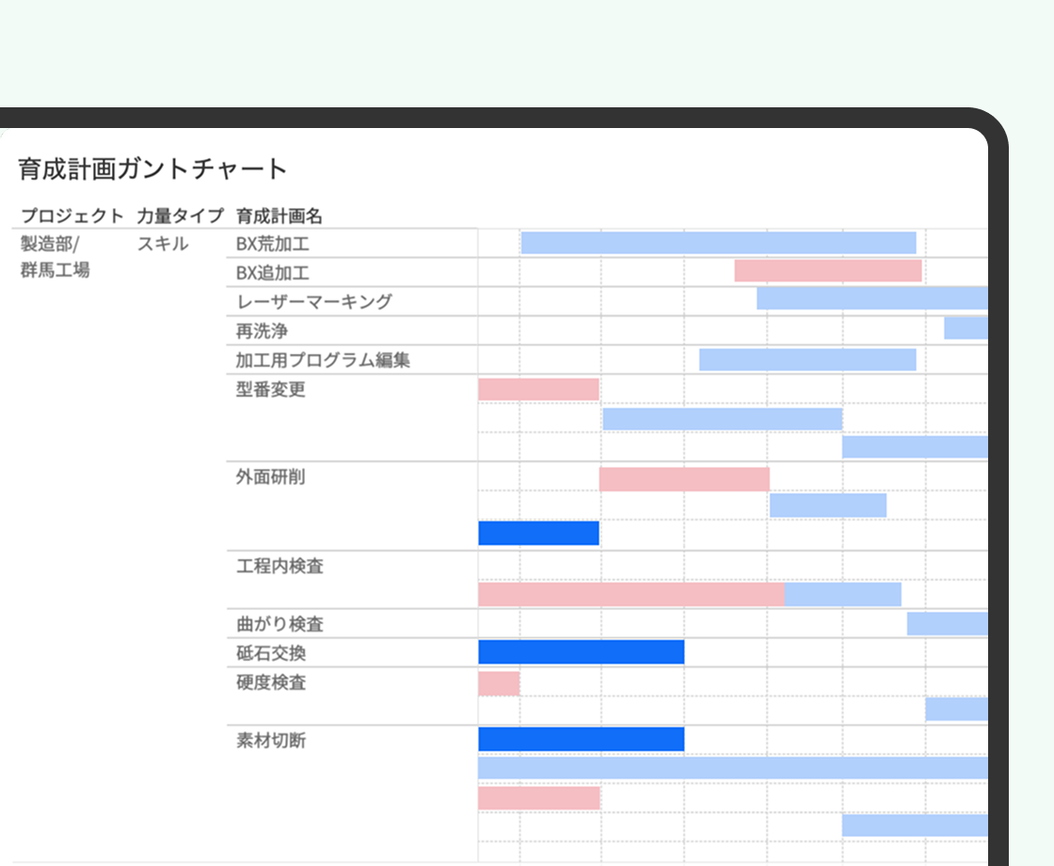The image size is (1054, 866).
Task: Open the 加工用プログラム編集 timeline bar
Action: pos(806,360)
